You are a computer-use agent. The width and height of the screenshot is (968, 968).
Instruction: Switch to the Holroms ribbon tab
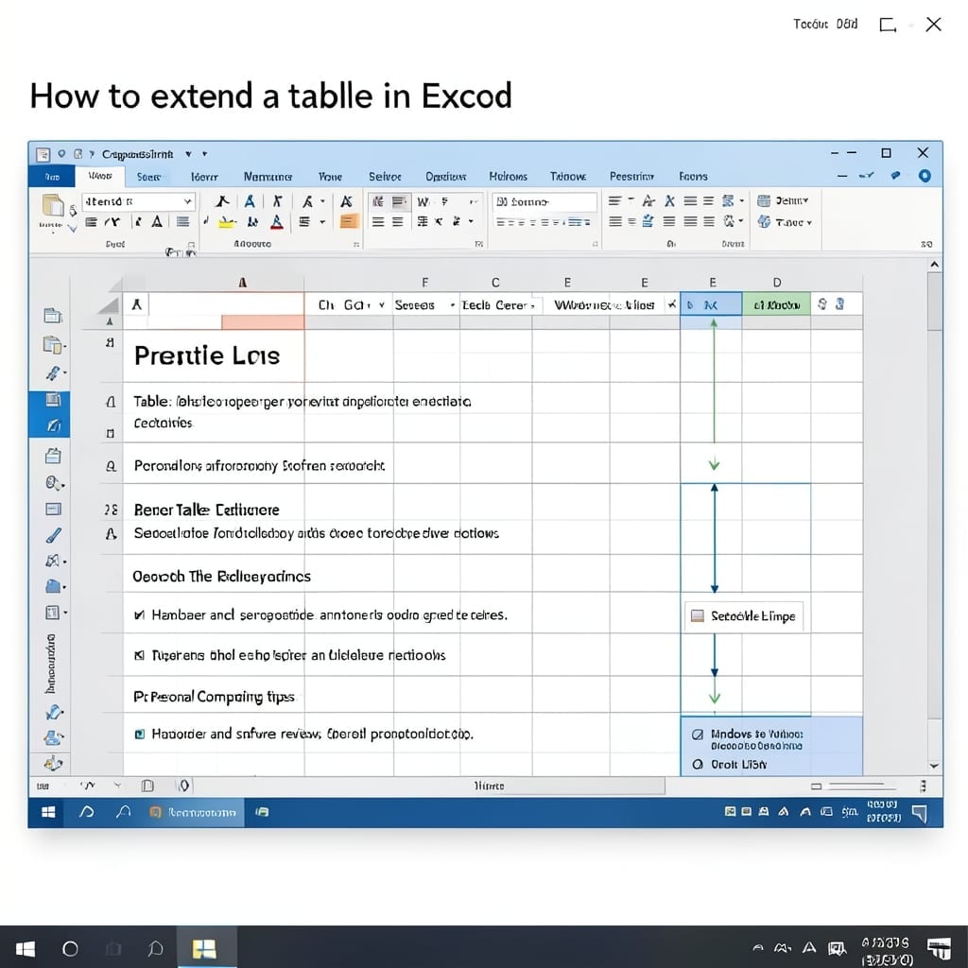[508, 177]
